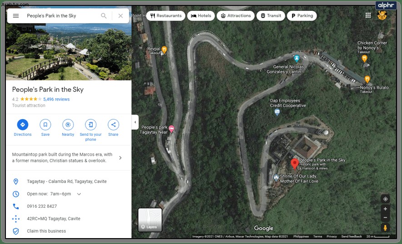This screenshot has height=244, width=402.
Task: Open the hamburger menu in search bar
Action: pos(16,16)
